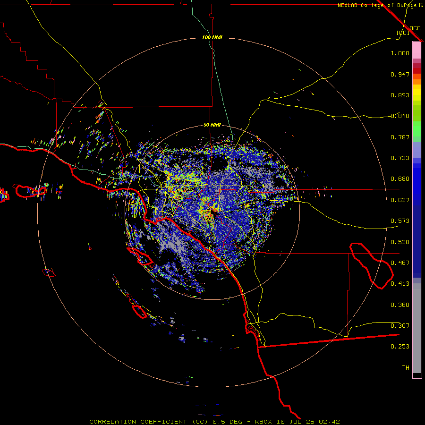The width and height of the screenshot is (425, 425).
Task: Click the 0.520 scale value
Action: [400, 242]
